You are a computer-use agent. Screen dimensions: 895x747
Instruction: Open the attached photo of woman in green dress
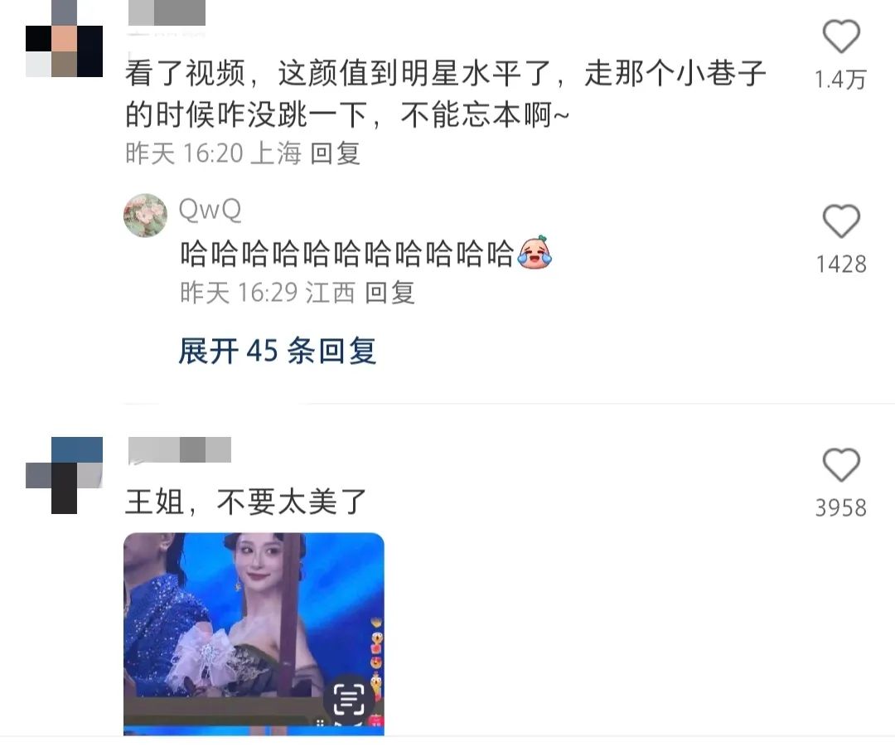click(254, 634)
